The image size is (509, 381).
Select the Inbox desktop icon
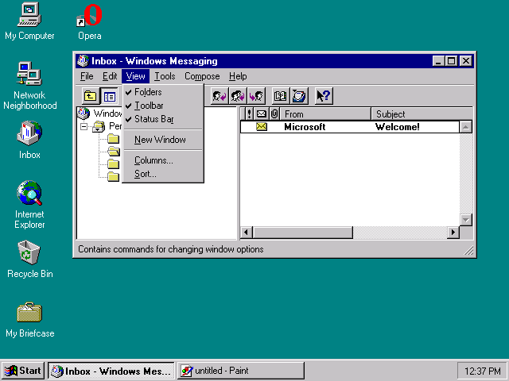click(x=29, y=133)
